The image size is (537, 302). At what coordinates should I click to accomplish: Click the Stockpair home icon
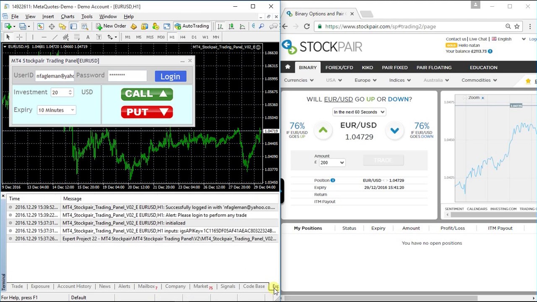click(x=288, y=67)
